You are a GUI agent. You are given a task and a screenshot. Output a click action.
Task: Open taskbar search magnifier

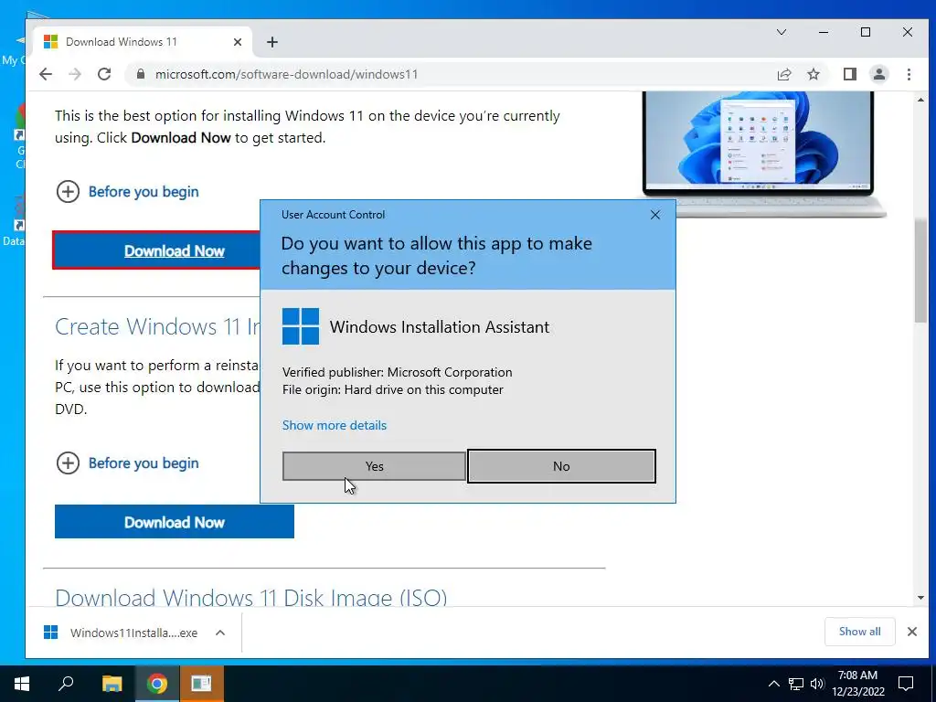tap(66, 684)
